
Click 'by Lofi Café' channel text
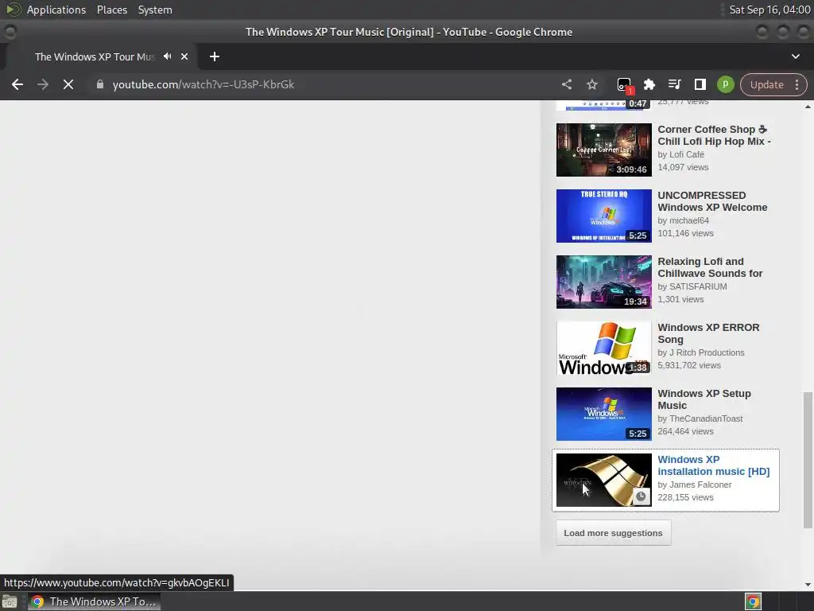coord(680,154)
